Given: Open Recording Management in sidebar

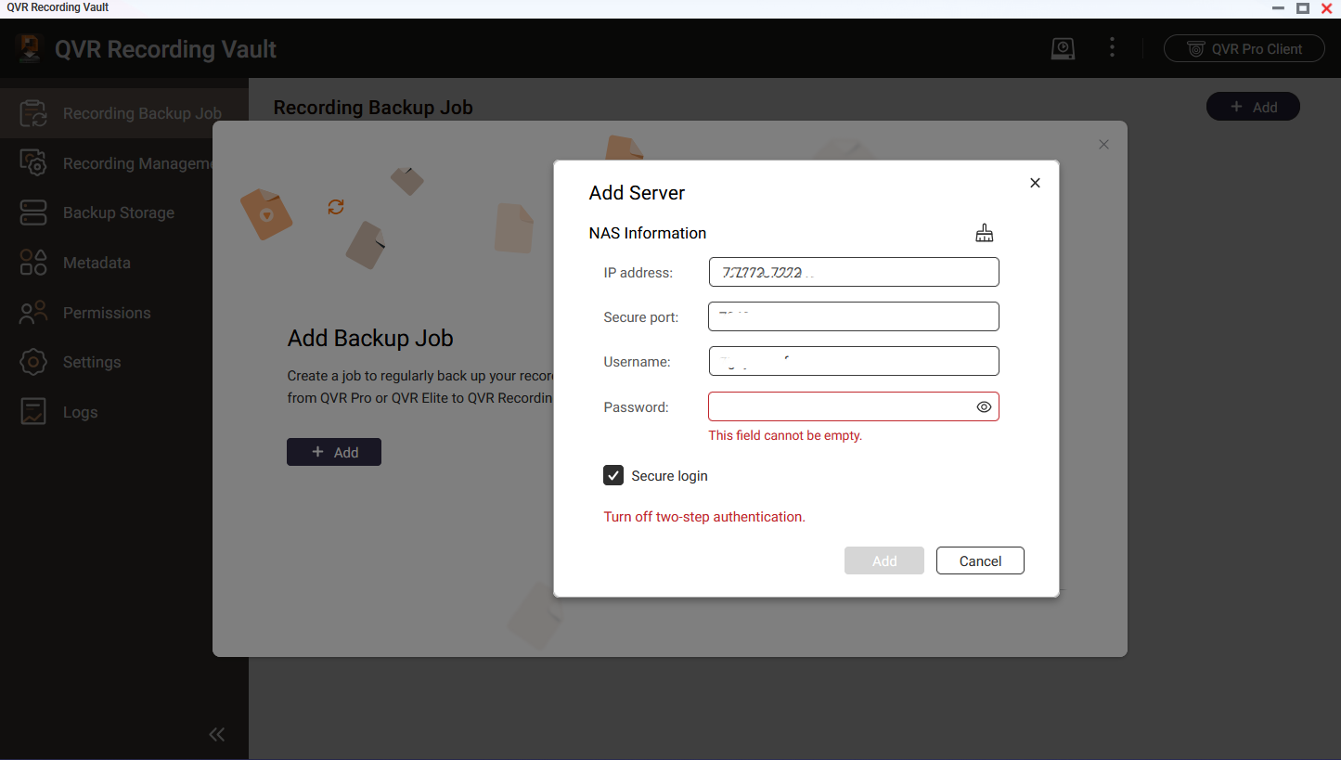Looking at the screenshot, I should (124, 163).
